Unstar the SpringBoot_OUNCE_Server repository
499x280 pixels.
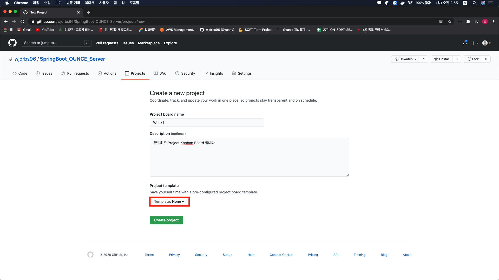pyautogui.click(x=442, y=59)
